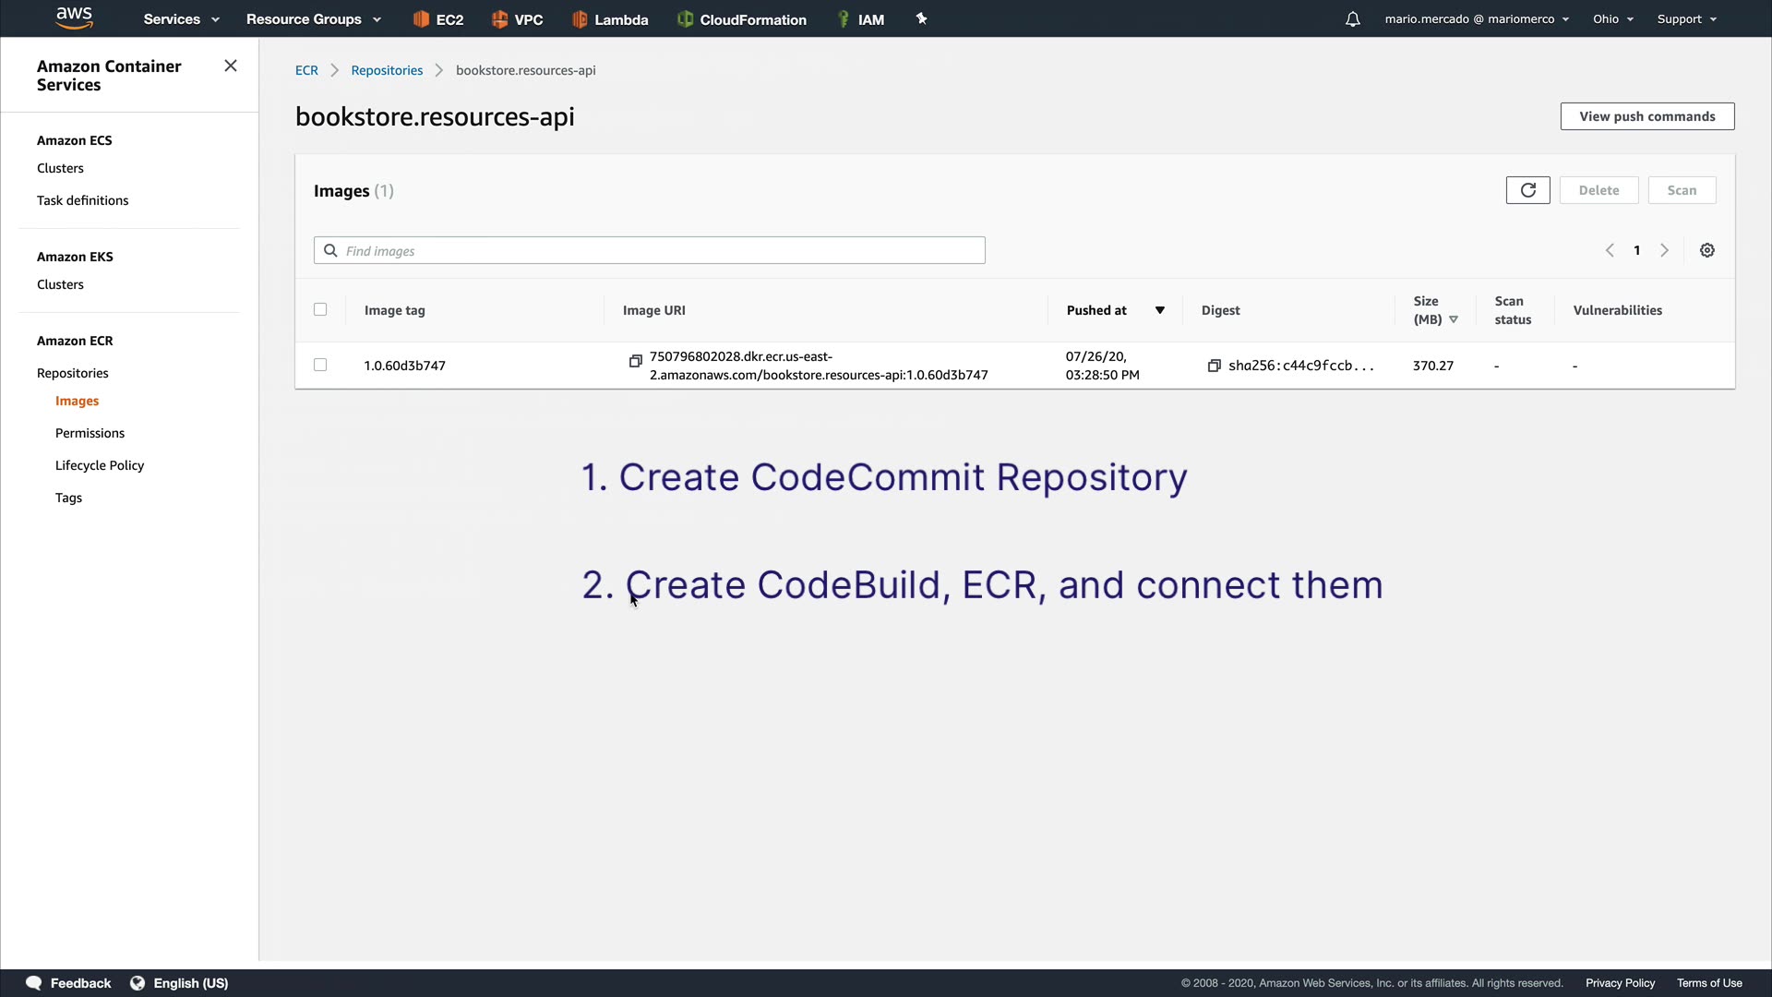Open the Ohio region dropdown
1772x997 pixels.
click(x=1612, y=19)
